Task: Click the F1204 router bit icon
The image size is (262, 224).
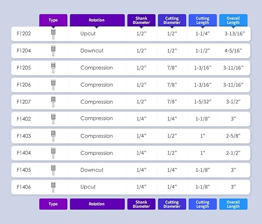Action: [x=53, y=51]
